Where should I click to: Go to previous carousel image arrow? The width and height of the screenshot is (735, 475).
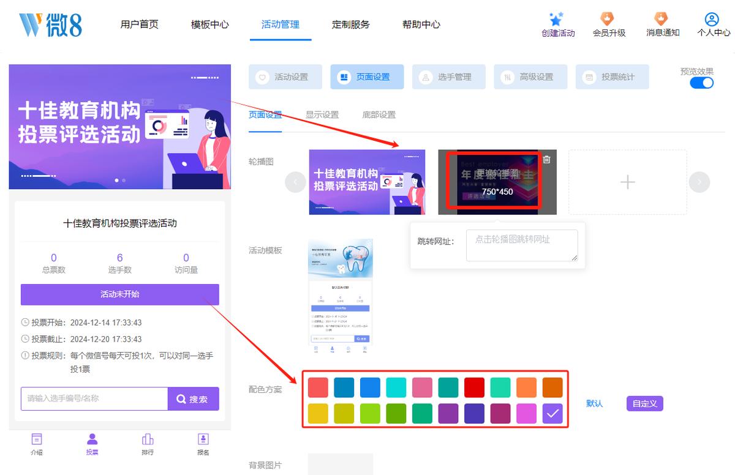(296, 182)
